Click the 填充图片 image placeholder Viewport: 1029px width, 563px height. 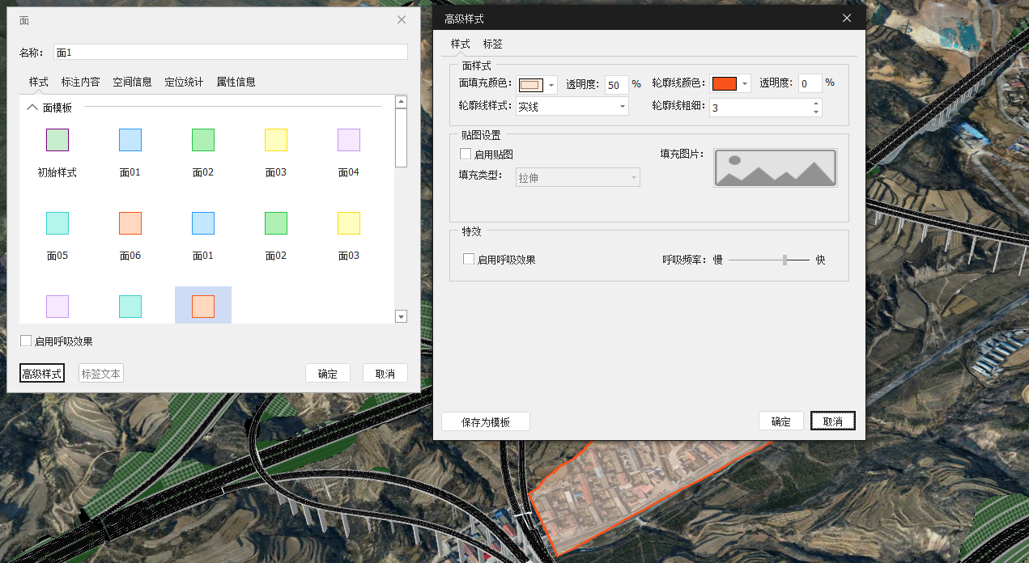point(775,168)
